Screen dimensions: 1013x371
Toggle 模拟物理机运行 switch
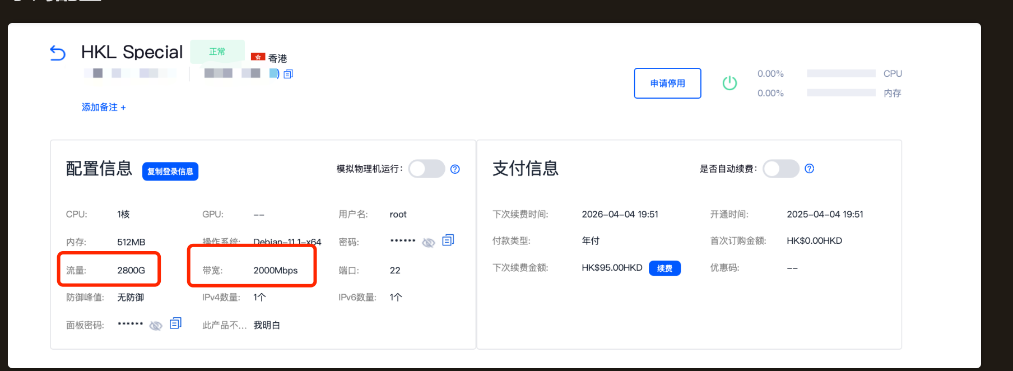tap(426, 169)
